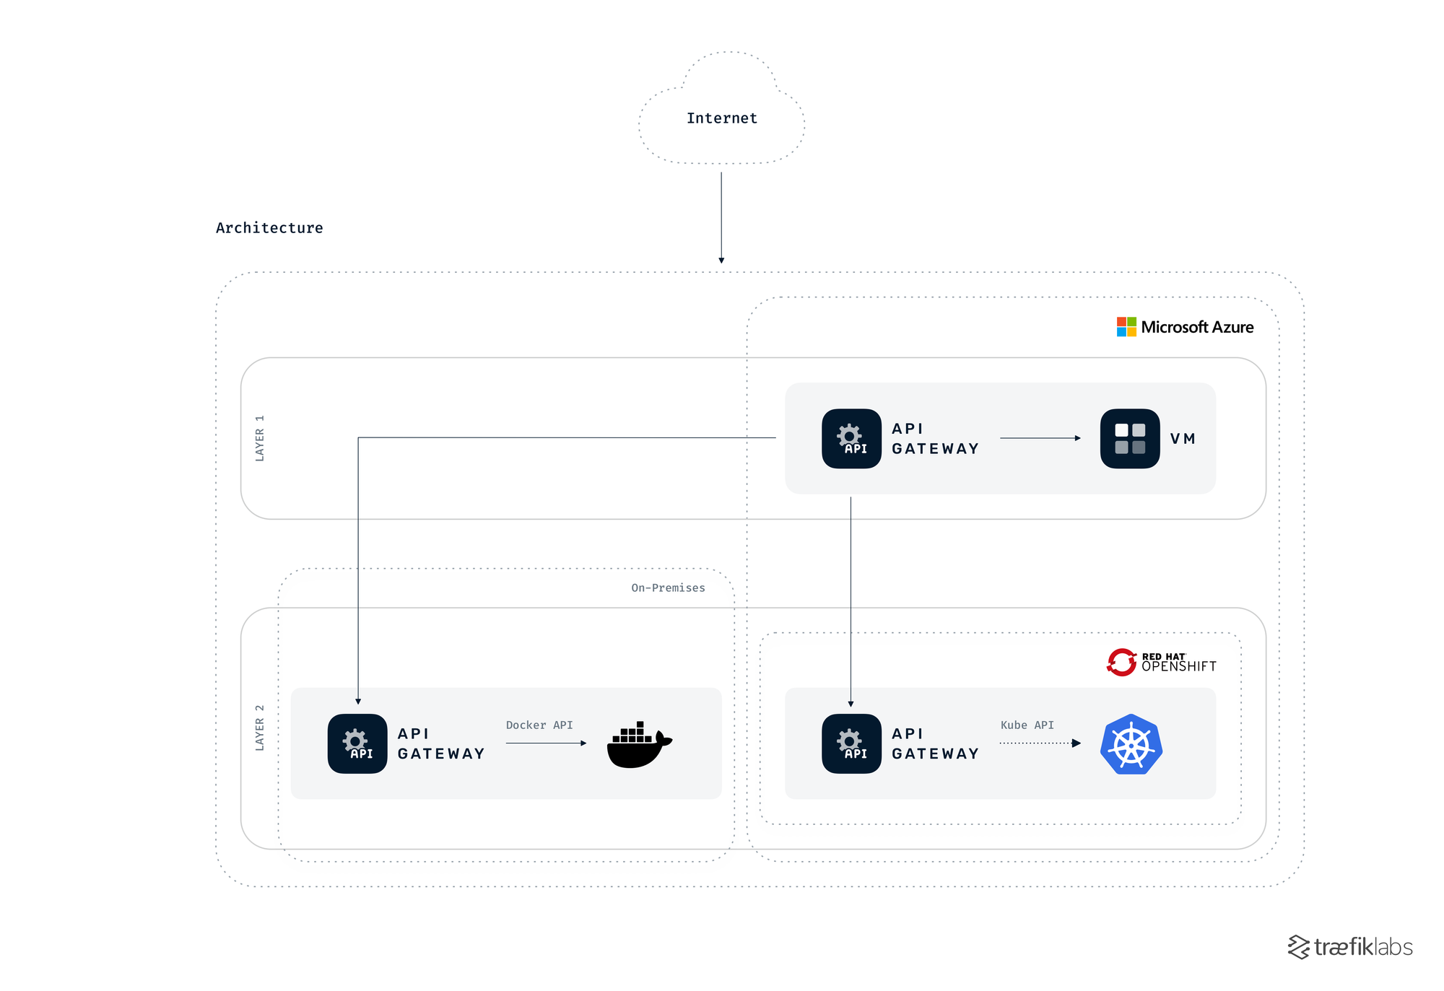Click the arrow from Internet to architecture
1444x991 pixels.
point(721,217)
